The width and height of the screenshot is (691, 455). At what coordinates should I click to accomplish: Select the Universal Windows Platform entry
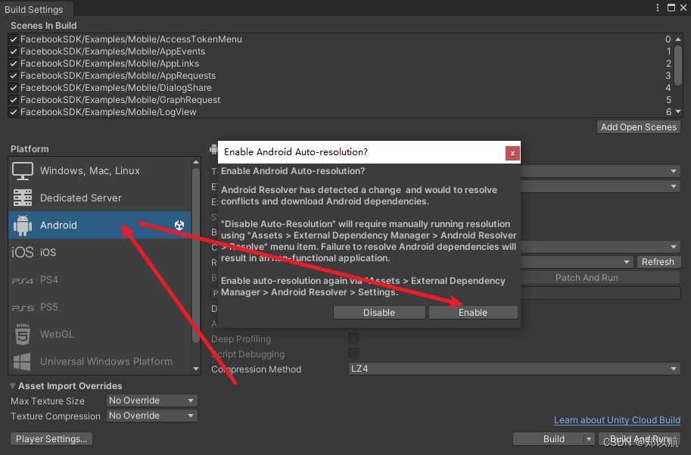pyautogui.click(x=100, y=362)
